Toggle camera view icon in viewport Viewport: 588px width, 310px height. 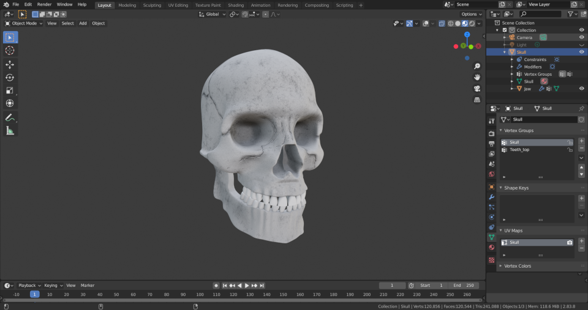pyautogui.click(x=477, y=89)
